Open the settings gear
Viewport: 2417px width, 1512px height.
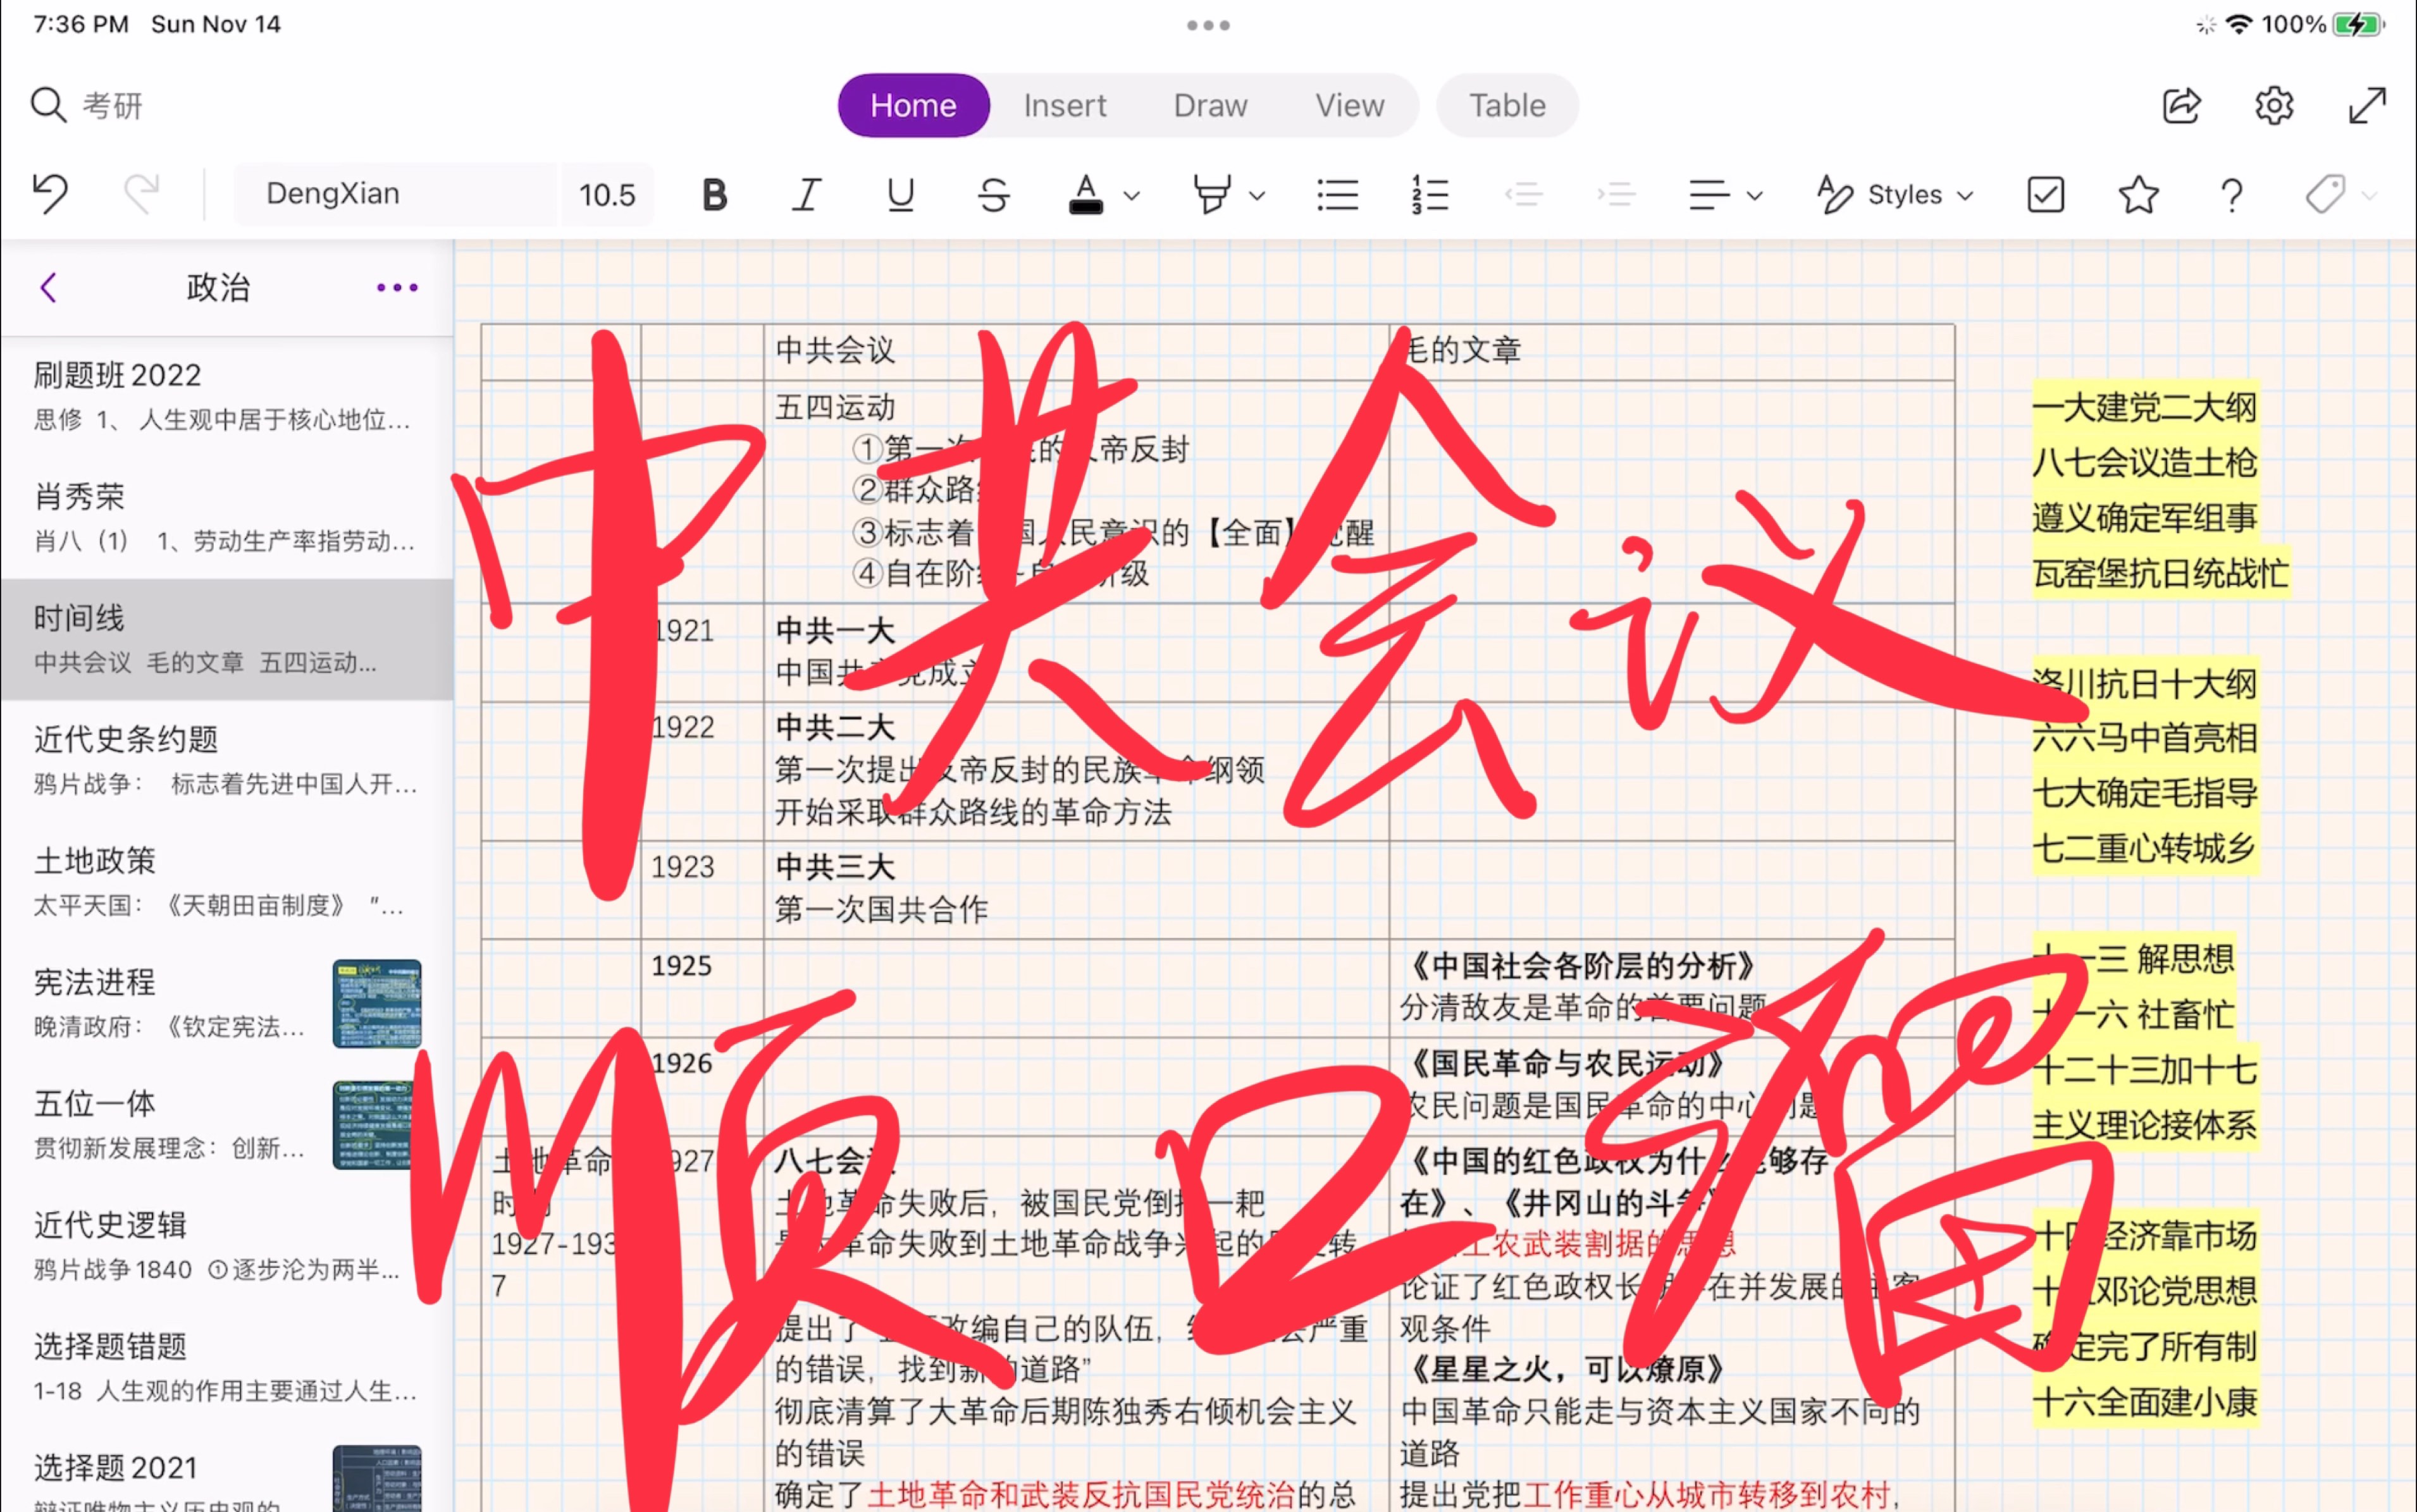pyautogui.click(x=2274, y=105)
